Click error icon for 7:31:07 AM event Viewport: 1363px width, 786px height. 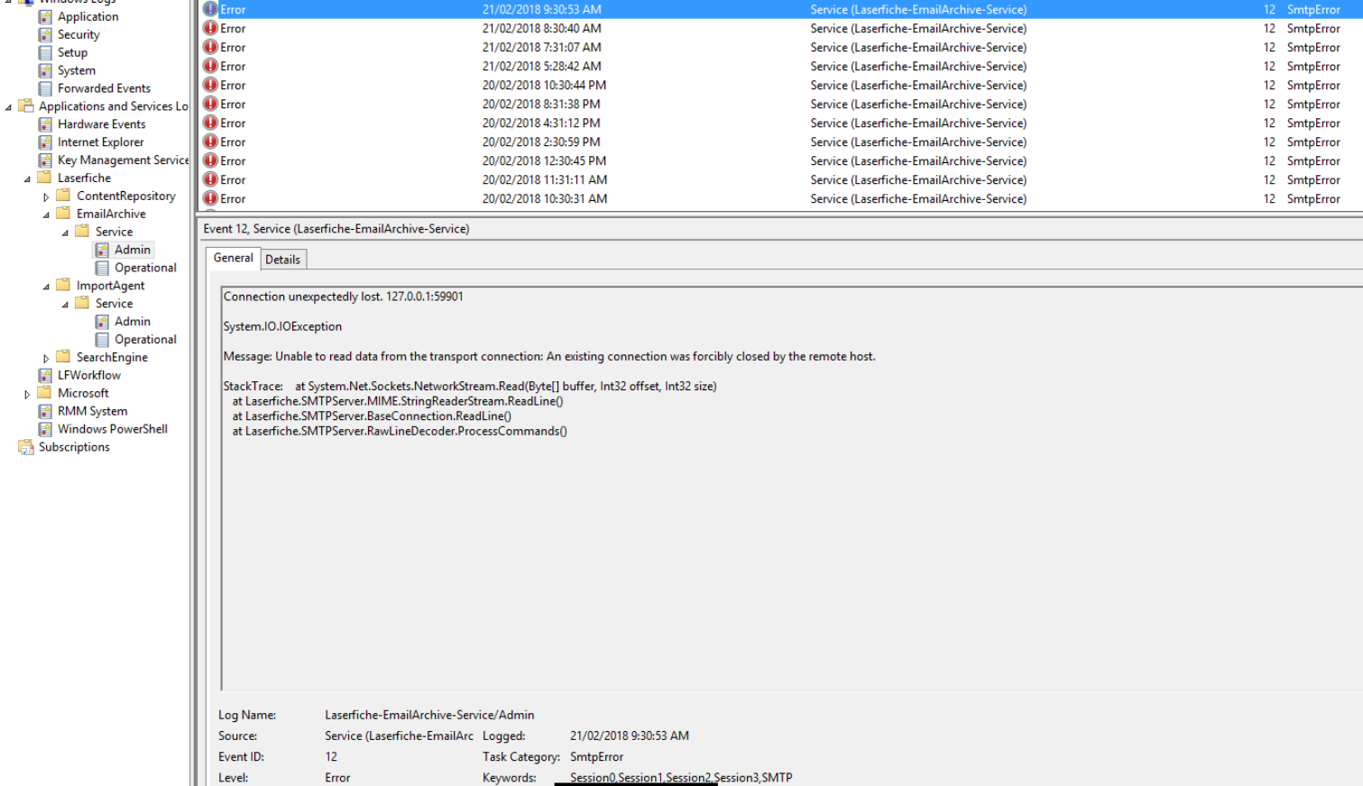[211, 47]
